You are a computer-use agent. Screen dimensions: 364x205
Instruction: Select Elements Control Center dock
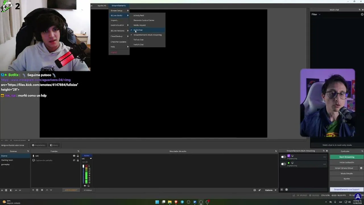click(x=147, y=20)
